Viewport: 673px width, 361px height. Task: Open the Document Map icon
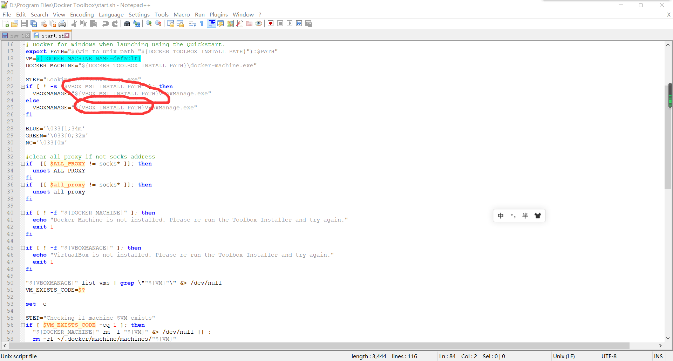tap(230, 23)
